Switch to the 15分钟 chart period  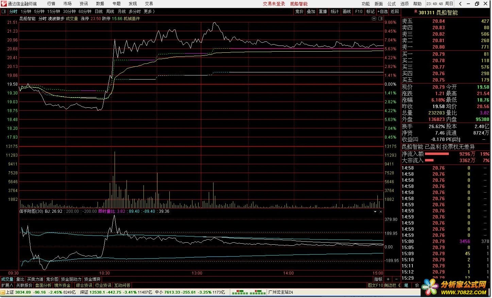pyautogui.click(x=54, y=12)
